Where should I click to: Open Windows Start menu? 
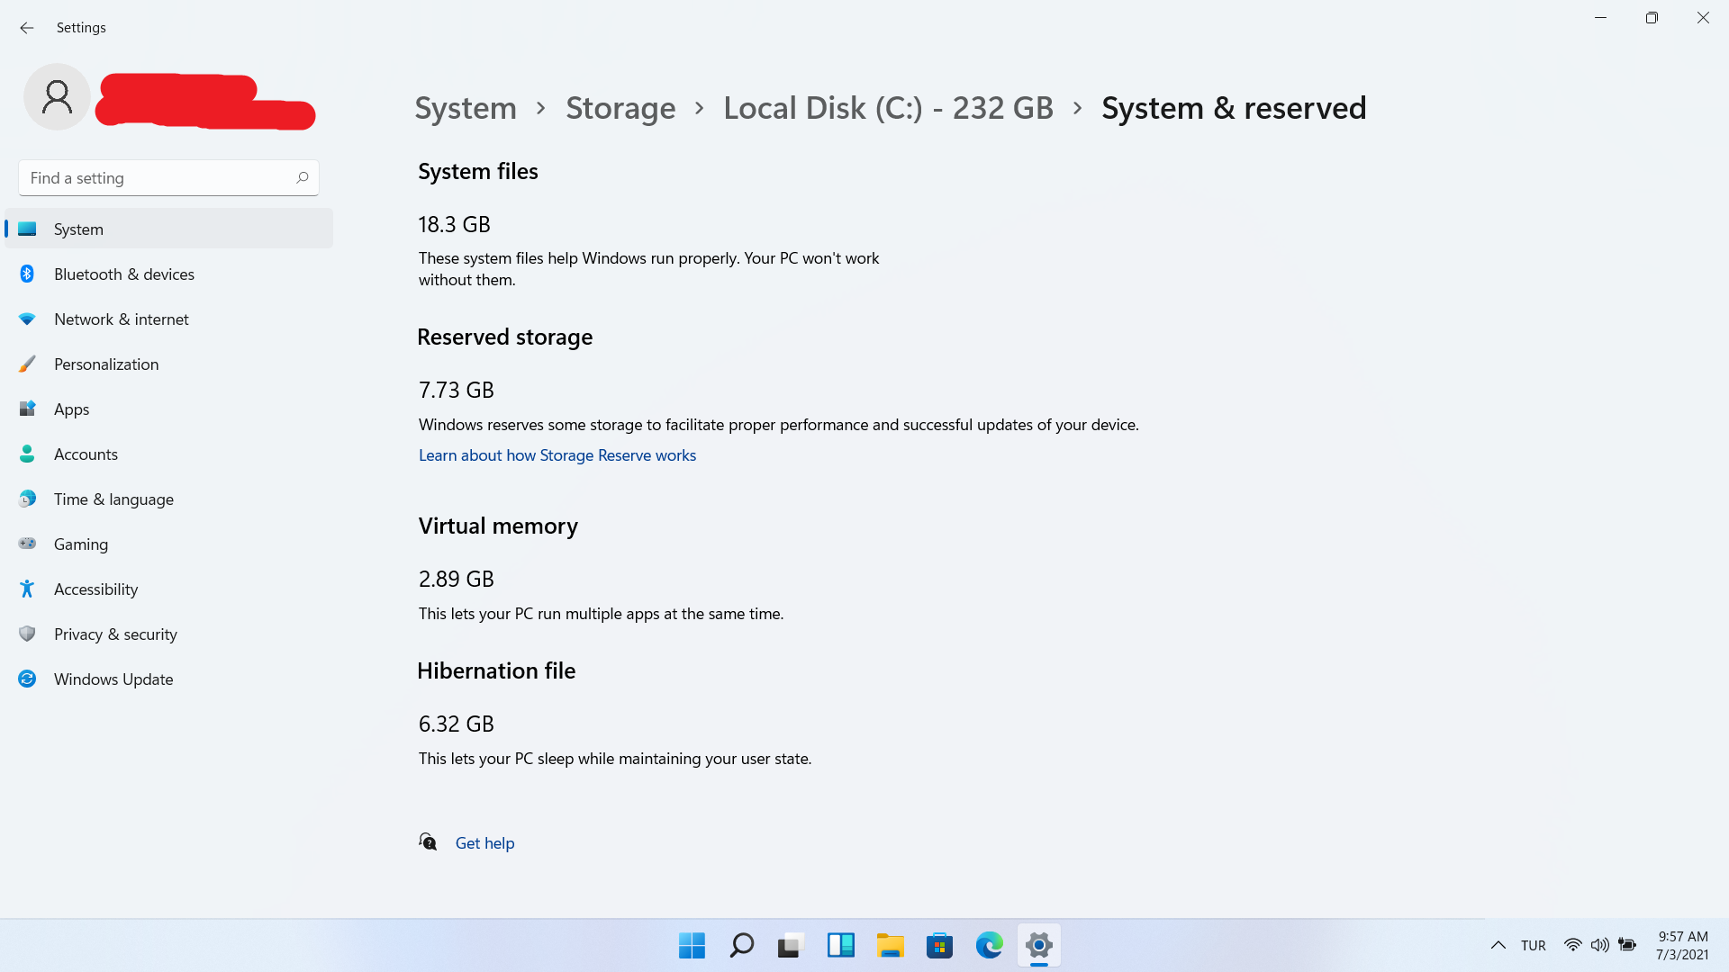coord(692,945)
